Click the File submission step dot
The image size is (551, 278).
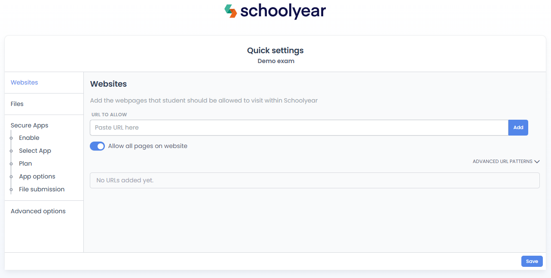point(11,190)
